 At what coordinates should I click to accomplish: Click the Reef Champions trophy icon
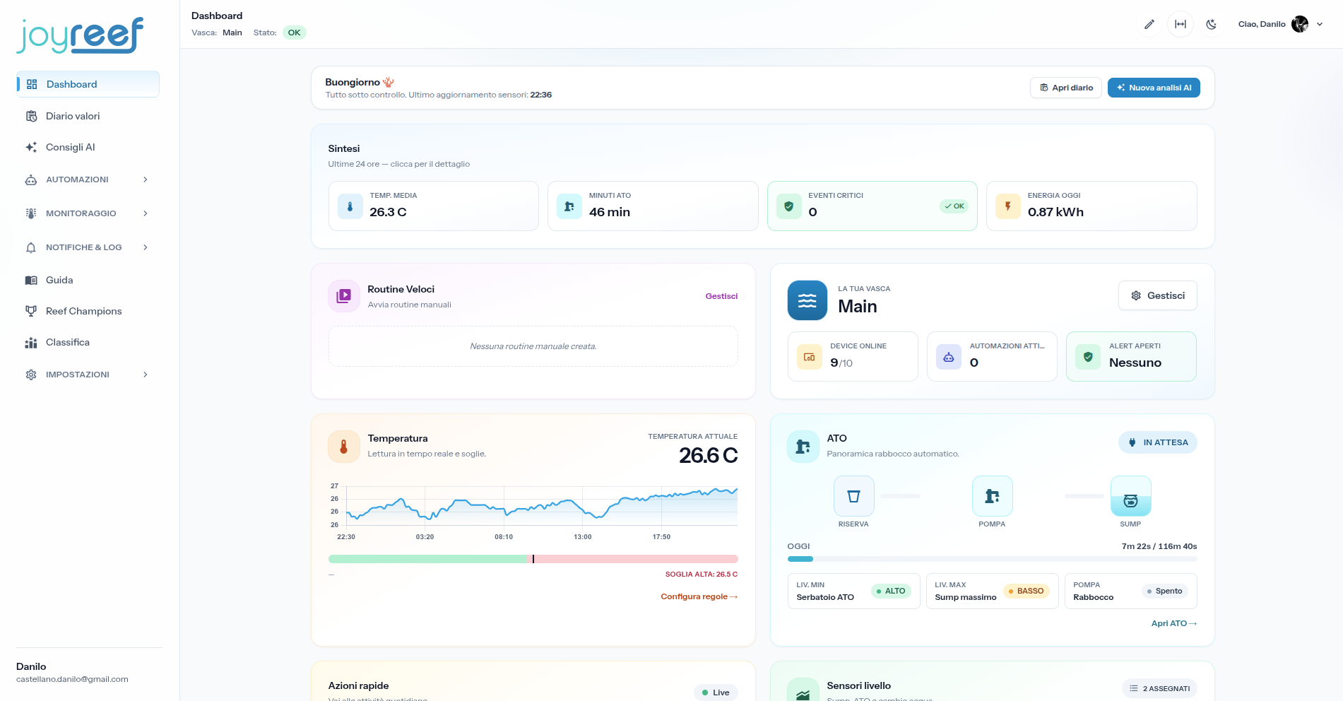tap(31, 311)
